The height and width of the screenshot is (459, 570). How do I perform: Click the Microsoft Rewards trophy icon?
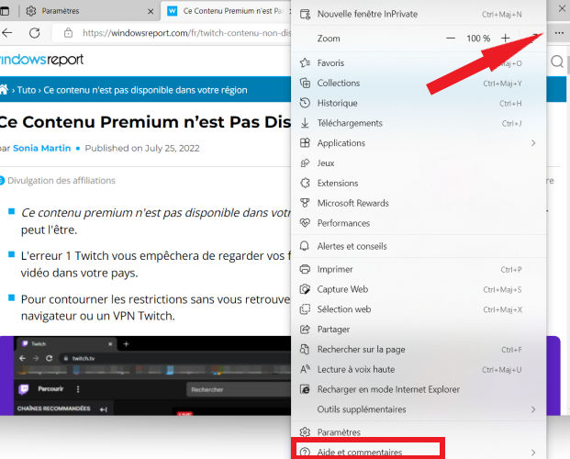point(305,203)
